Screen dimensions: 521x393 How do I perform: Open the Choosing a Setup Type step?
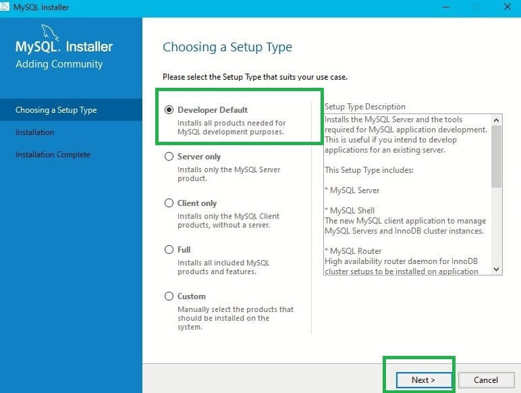coord(71,109)
